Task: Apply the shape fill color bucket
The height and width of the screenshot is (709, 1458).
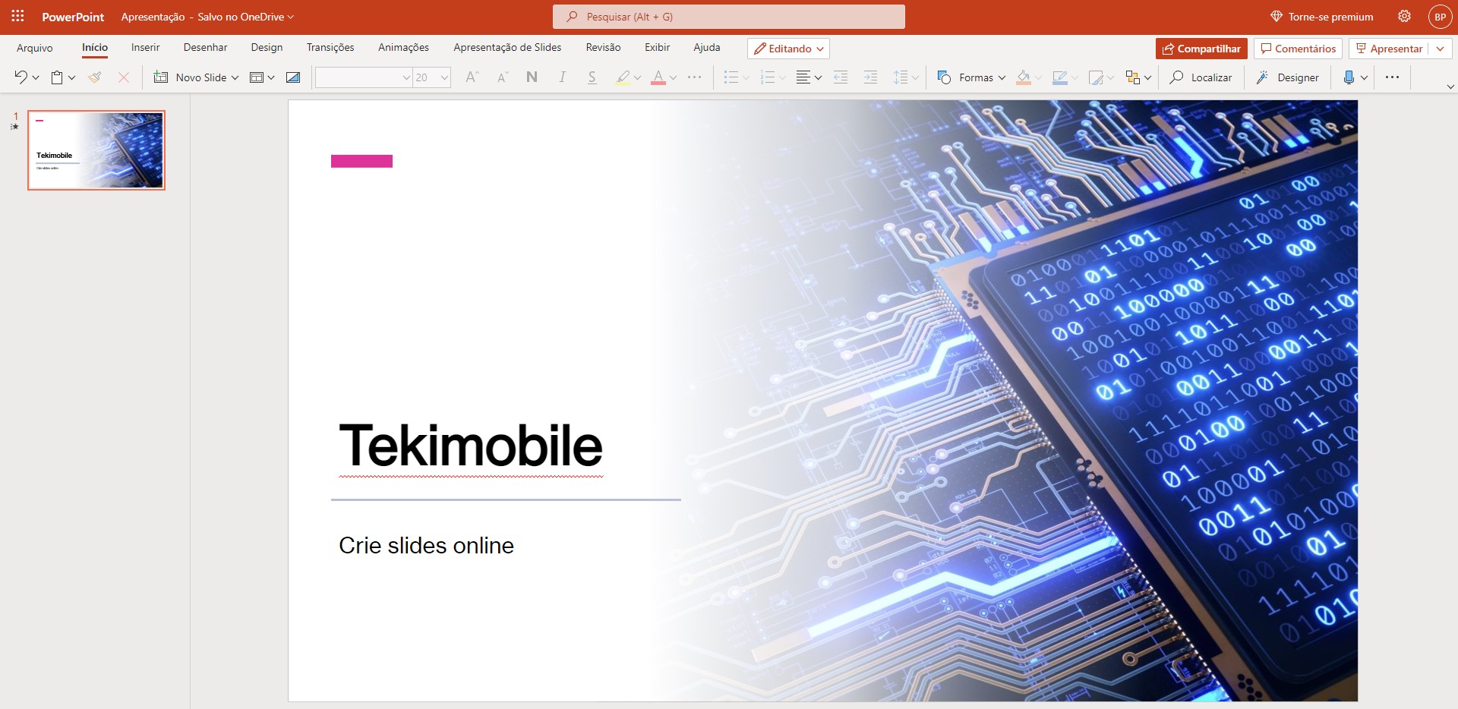Action: point(1023,77)
